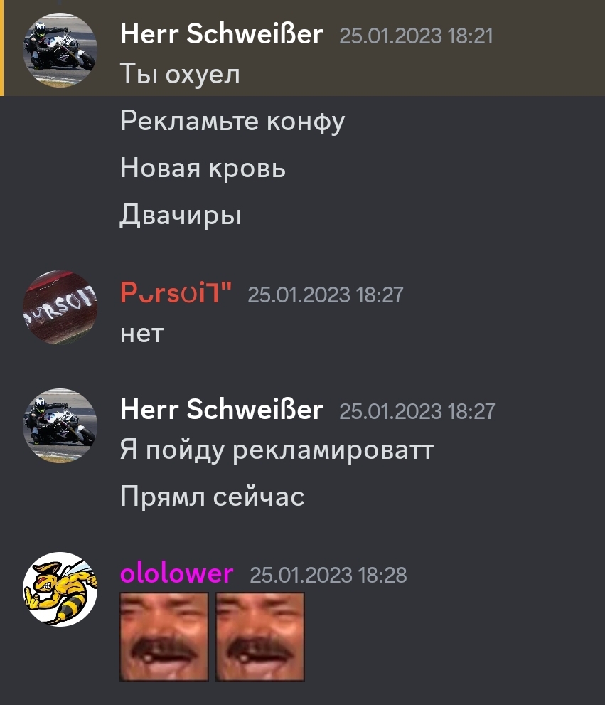Select the message 'Рекламьте конфу'
Image resolution: width=605 pixels, height=705 pixels.
pyautogui.click(x=232, y=122)
